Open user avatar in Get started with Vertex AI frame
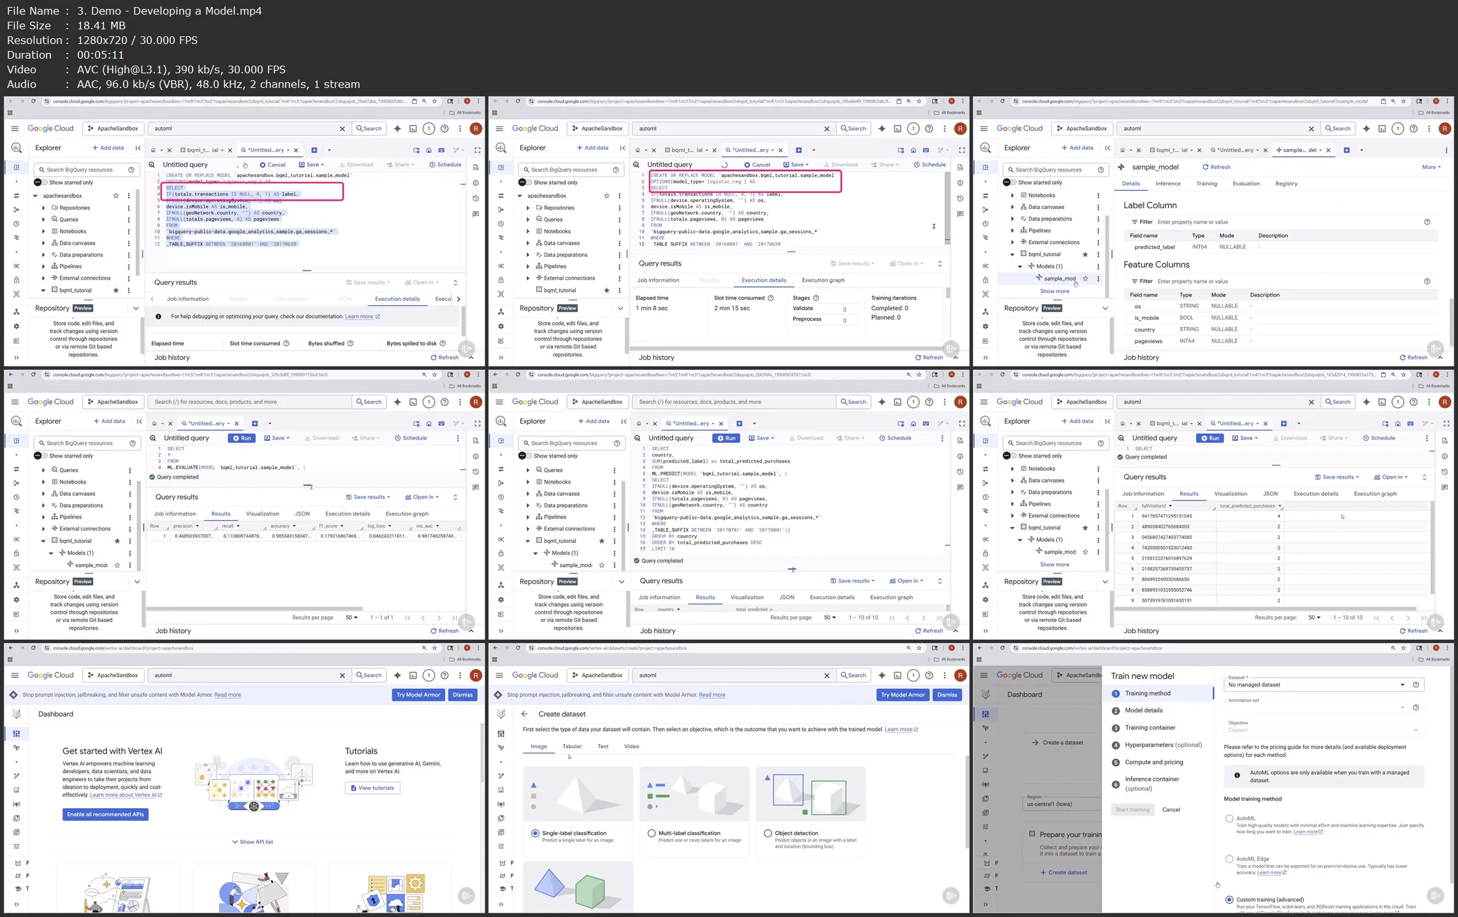 point(476,675)
